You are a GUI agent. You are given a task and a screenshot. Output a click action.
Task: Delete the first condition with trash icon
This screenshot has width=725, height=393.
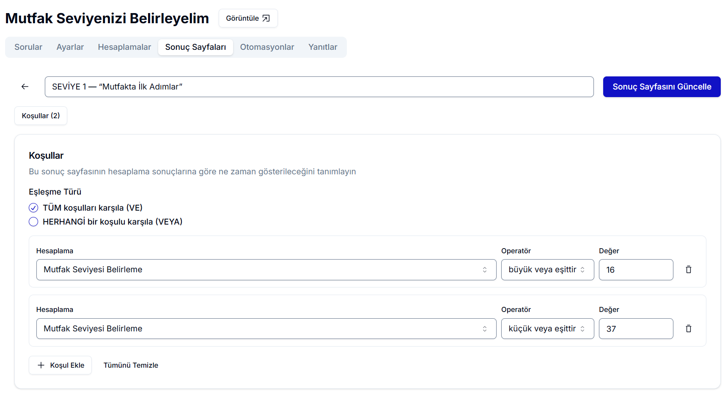pos(688,270)
